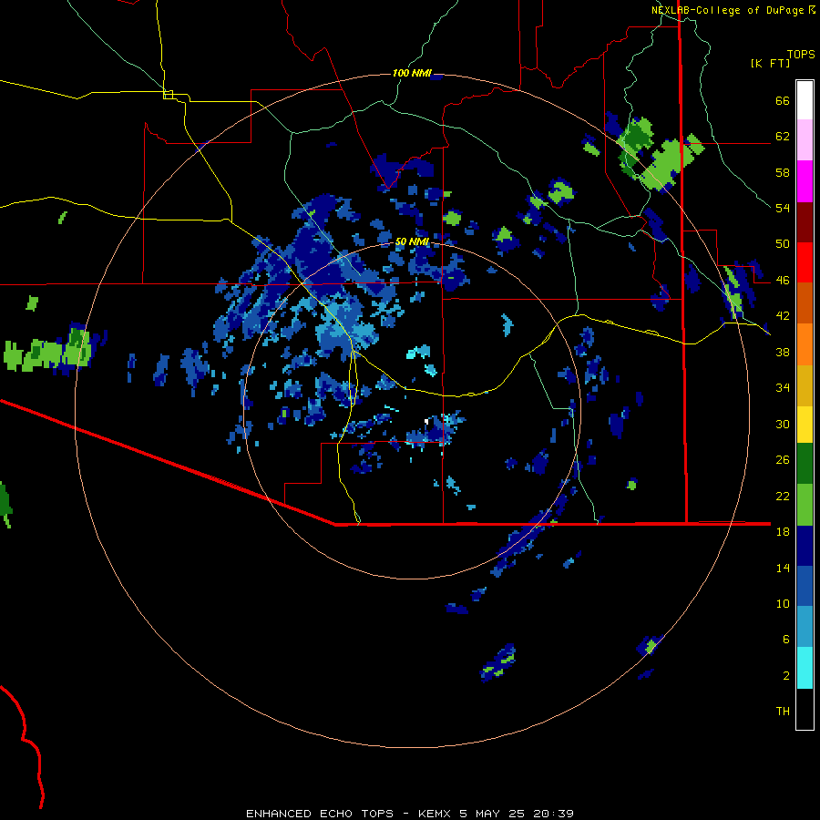
Task: Click the 46 value on the legend
Action: [783, 281]
